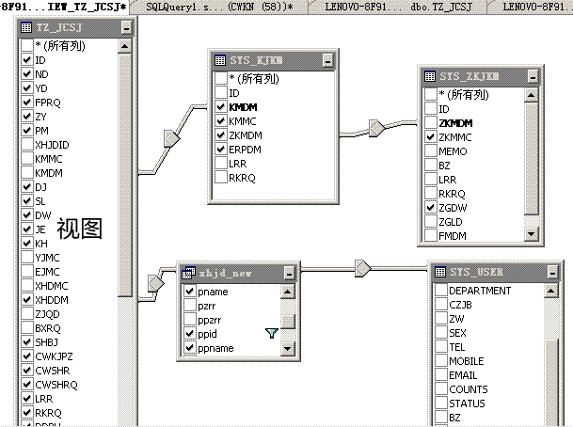Viewport: 573px width, 427px height.
Task: Click the table icon in SYS_KJKM title bar
Action: click(x=222, y=61)
